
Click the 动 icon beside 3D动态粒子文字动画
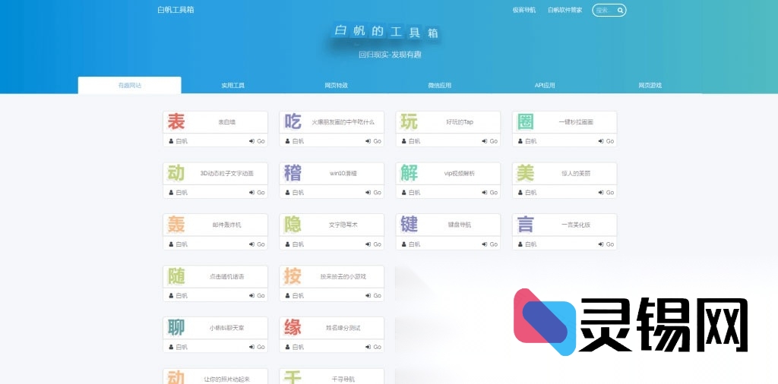176,173
